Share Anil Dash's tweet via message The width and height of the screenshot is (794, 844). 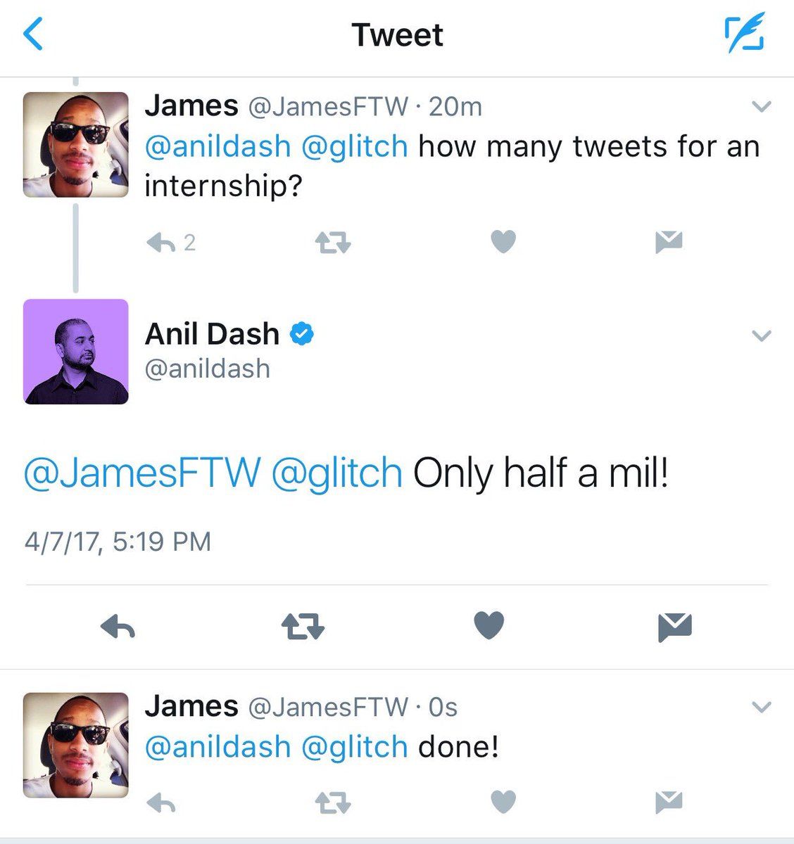tap(675, 626)
